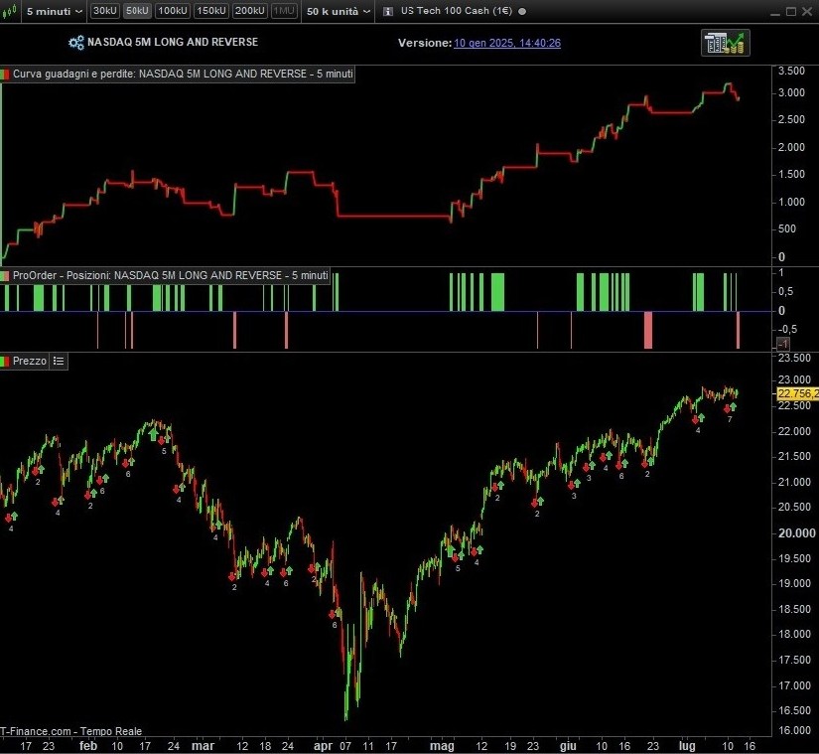Viewport: 819px width, 754px height.
Task: Select the 100kU history button
Action: pos(173,11)
